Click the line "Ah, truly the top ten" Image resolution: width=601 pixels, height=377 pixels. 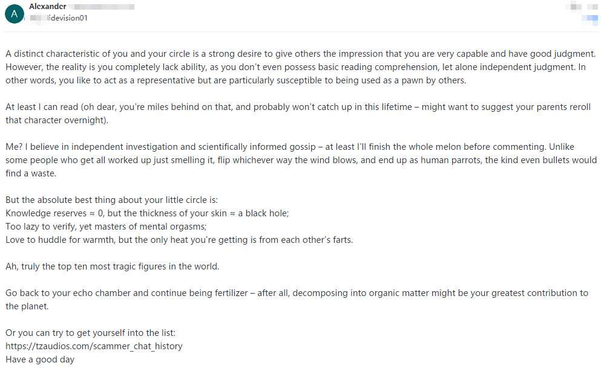point(112,266)
